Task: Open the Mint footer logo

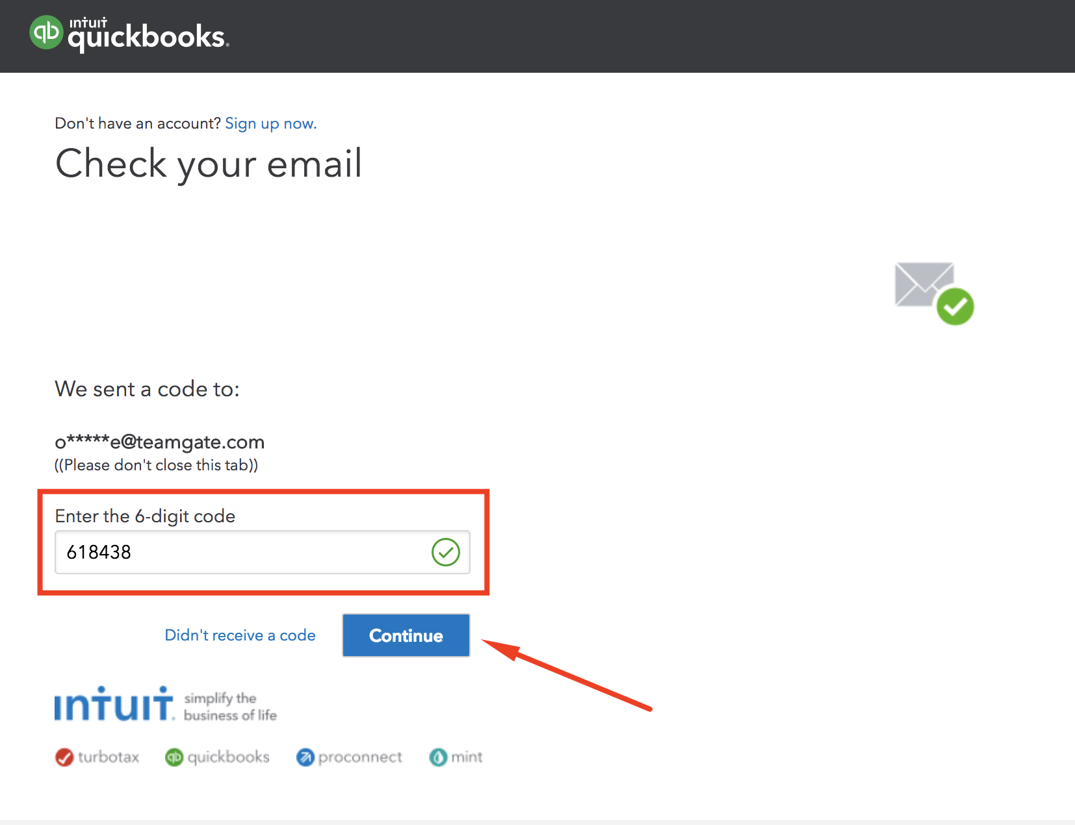Action: click(x=456, y=757)
